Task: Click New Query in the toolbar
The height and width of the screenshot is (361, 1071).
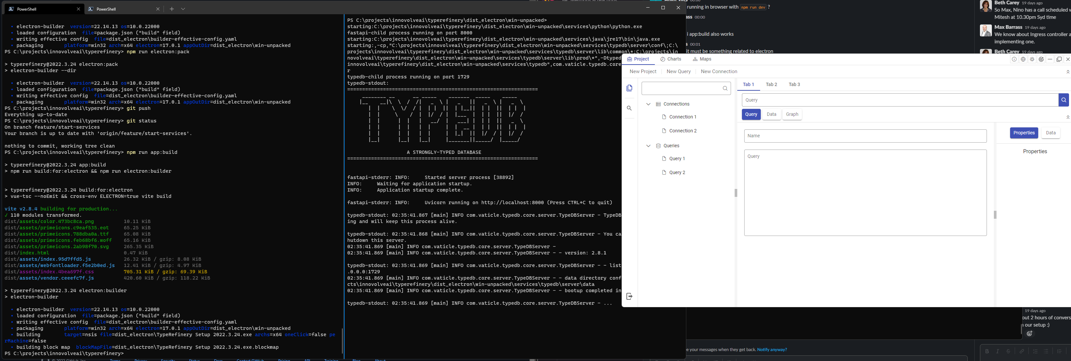Action: (679, 72)
